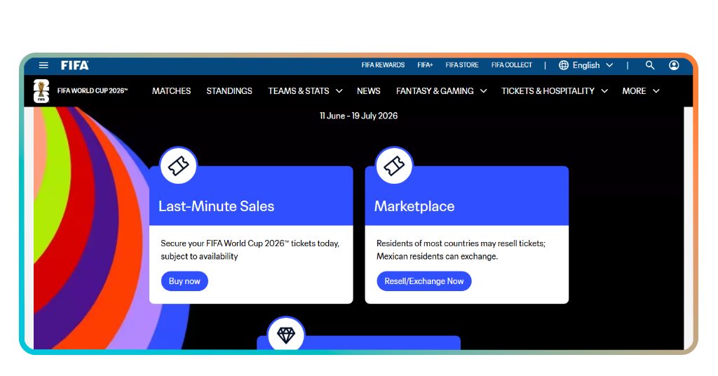The width and height of the screenshot is (718, 376).
Task: Expand the Tickets & Hospitality chevron
Action: [x=604, y=91]
